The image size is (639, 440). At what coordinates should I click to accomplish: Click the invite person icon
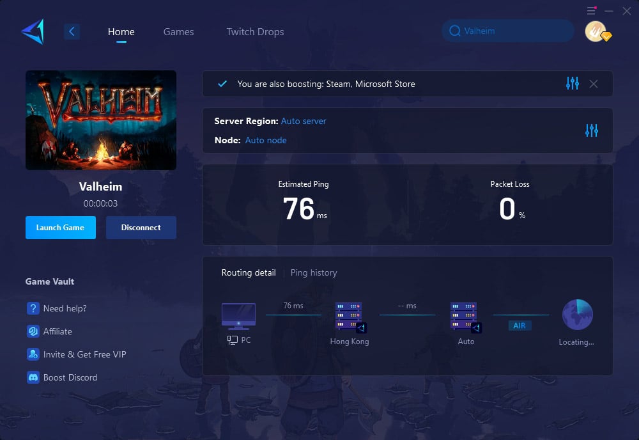[x=33, y=354]
